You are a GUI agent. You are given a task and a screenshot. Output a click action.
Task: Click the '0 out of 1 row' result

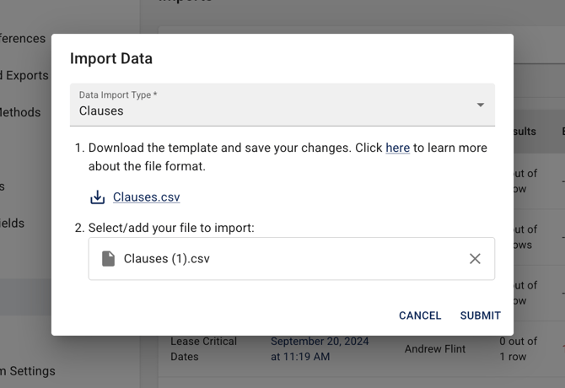click(518, 348)
